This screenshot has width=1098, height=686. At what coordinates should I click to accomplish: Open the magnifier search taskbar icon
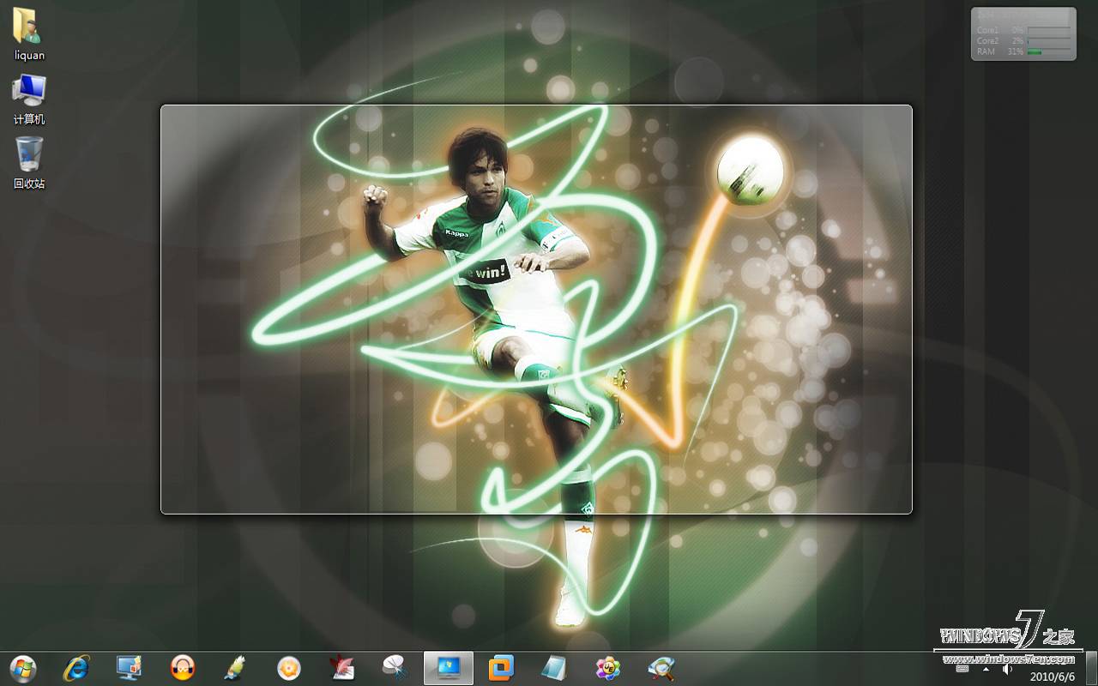point(661,668)
